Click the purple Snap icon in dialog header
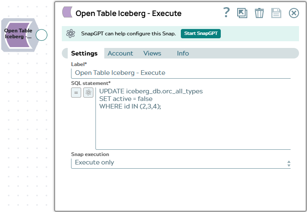Screen dimensions: 307x212 (x=67, y=12)
